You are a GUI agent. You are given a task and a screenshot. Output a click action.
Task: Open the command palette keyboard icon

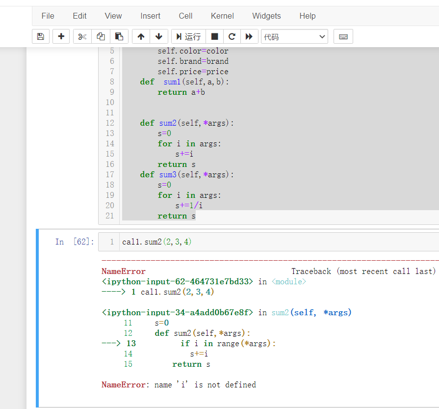pos(343,36)
